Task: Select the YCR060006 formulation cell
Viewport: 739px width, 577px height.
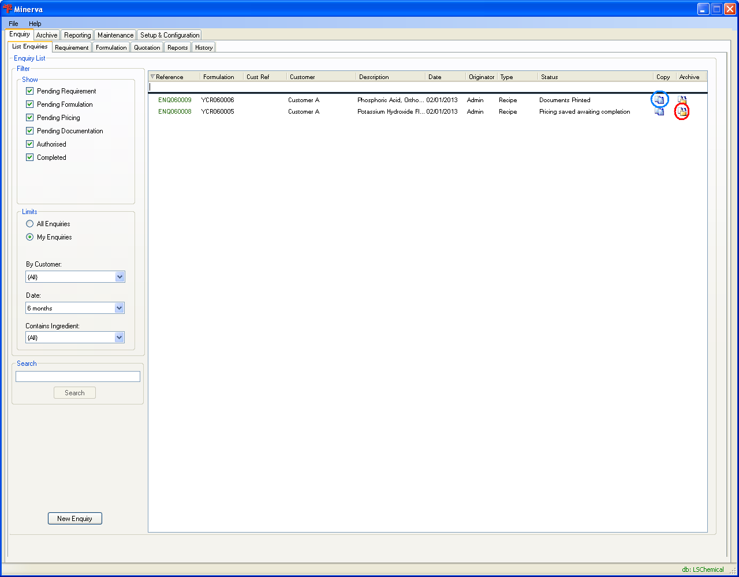Action: point(218,100)
